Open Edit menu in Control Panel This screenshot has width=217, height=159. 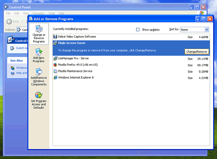(x=17, y=13)
